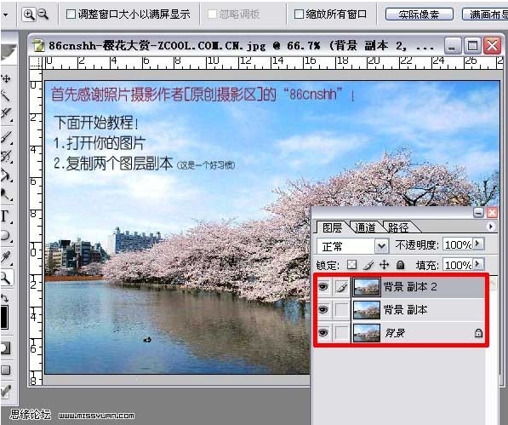Image resolution: width=508 pixels, height=425 pixels.
Task: Enable 缩放所有窗口 checkbox
Action: 299,14
